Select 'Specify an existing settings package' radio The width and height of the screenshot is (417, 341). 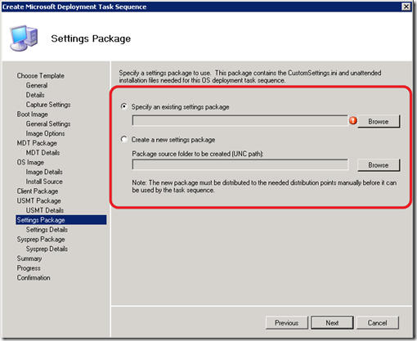[x=124, y=106]
